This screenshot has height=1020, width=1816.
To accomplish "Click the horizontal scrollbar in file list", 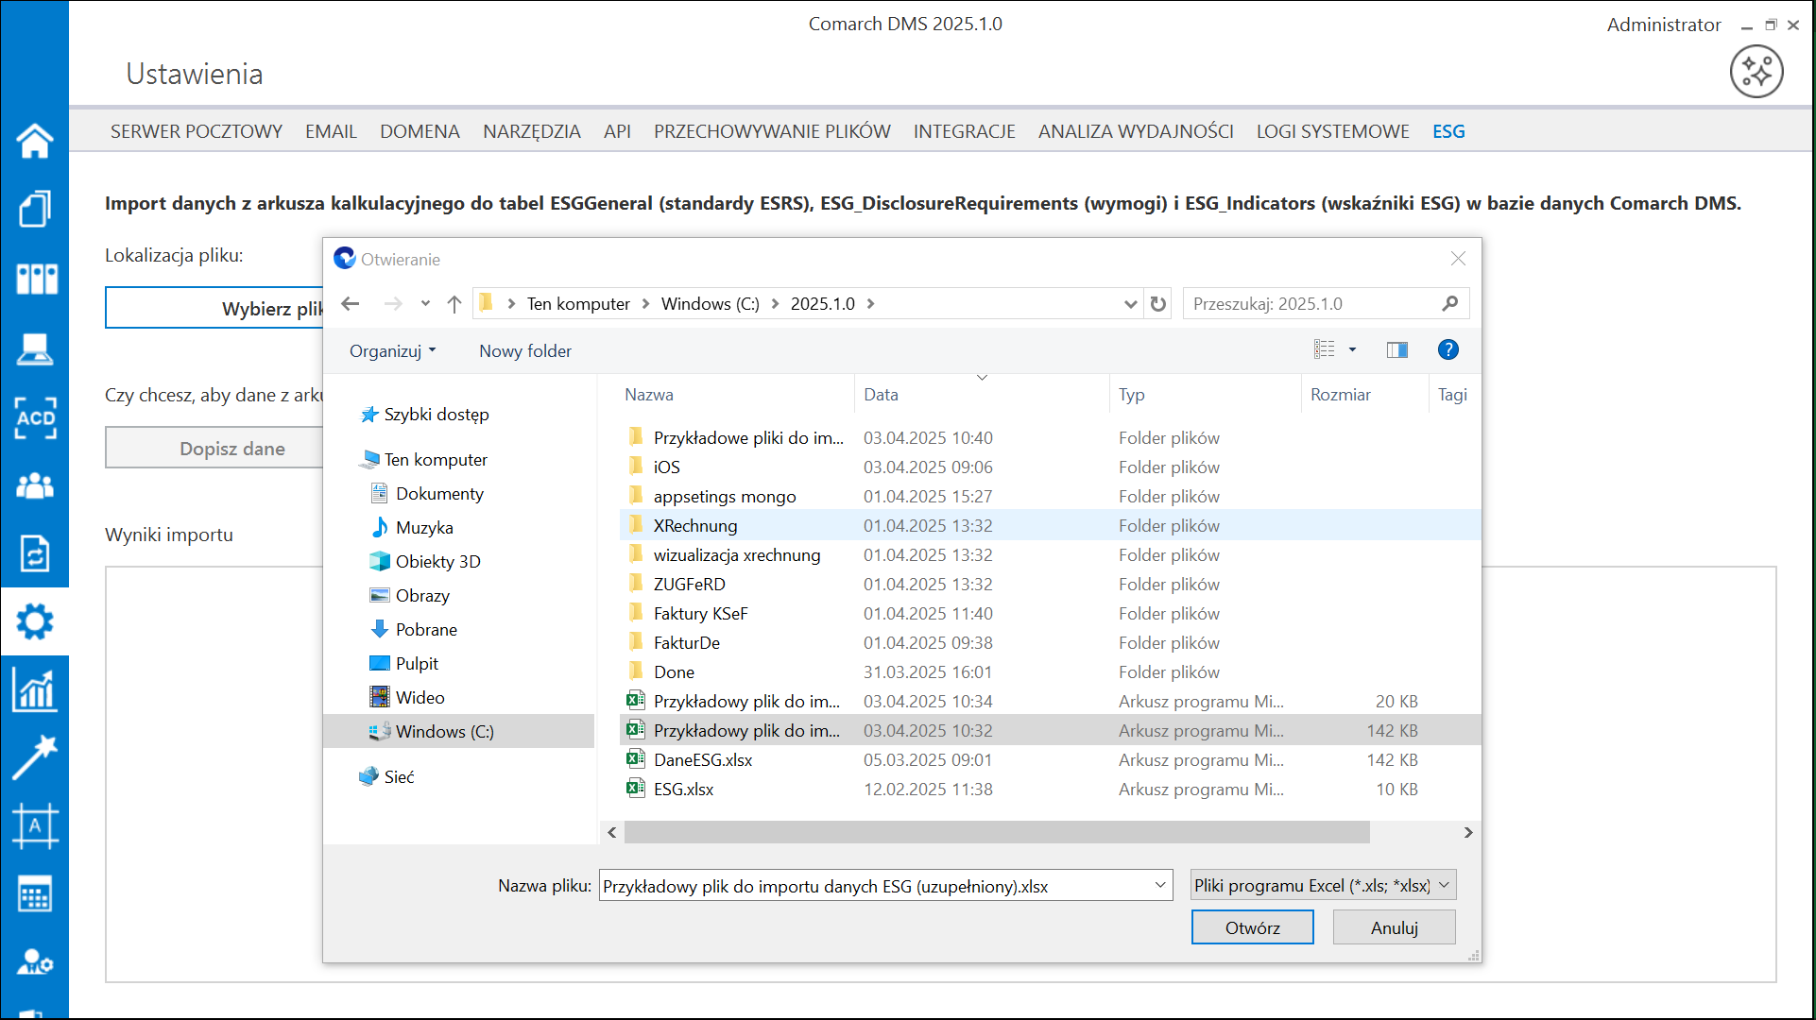I will click(x=997, y=832).
